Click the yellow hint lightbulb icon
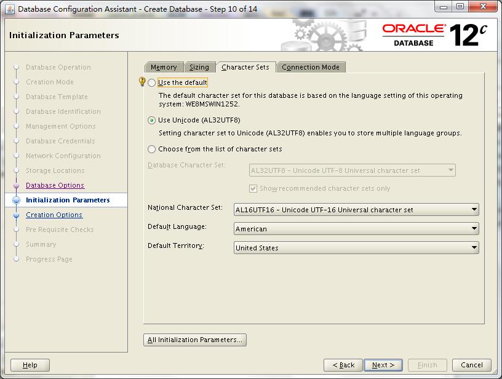502x379 pixels. click(x=142, y=82)
